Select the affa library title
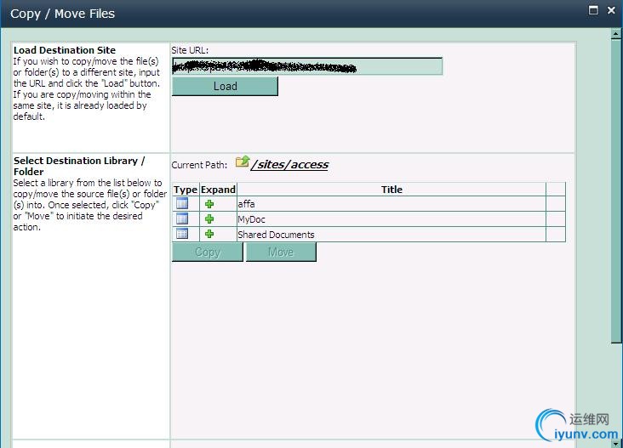 coord(246,204)
